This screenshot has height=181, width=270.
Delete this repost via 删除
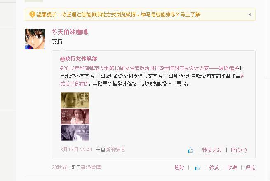pyautogui.click(x=179, y=167)
